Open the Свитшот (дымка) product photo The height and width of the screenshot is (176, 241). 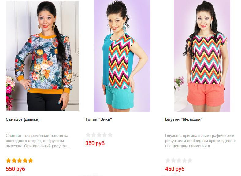(43, 55)
